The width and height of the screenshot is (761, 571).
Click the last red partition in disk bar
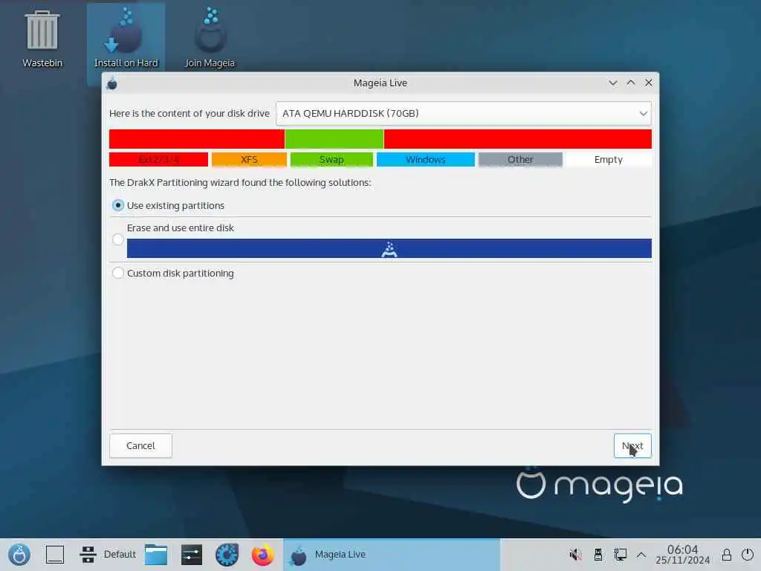coord(518,139)
